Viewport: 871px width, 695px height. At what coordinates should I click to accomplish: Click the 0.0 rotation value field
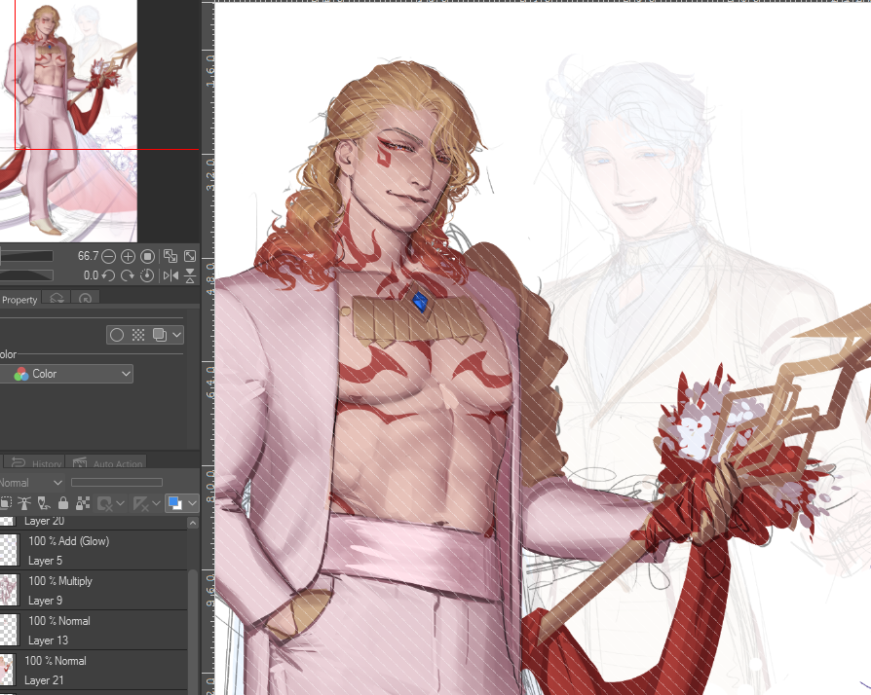[91, 275]
